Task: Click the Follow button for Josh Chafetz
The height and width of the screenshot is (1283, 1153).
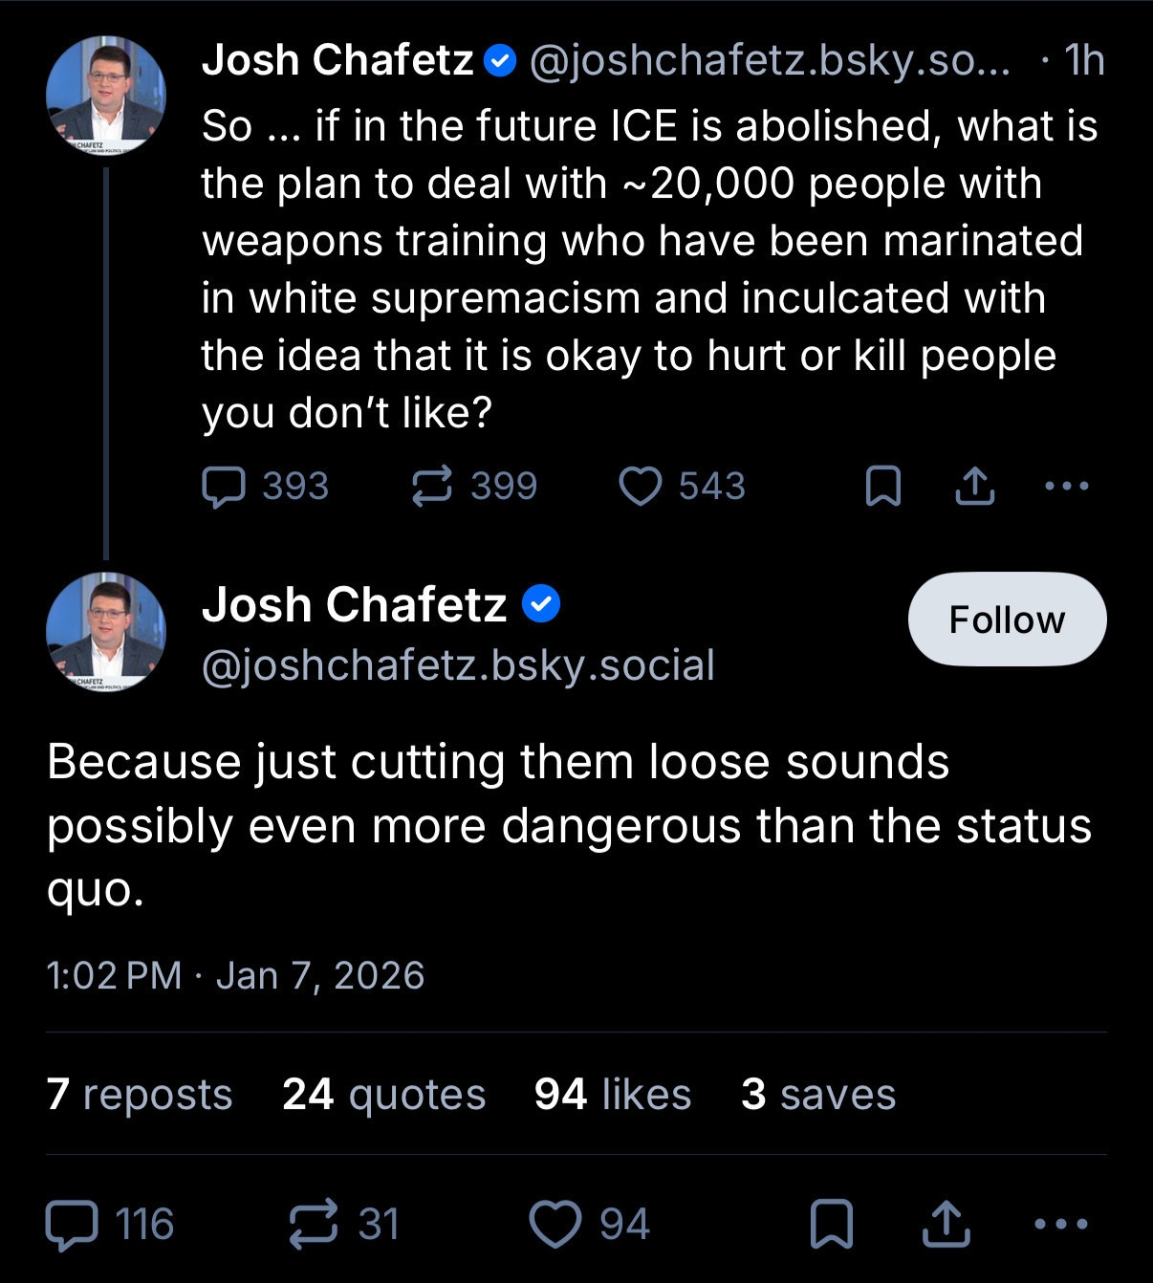Action: pyautogui.click(x=1007, y=620)
